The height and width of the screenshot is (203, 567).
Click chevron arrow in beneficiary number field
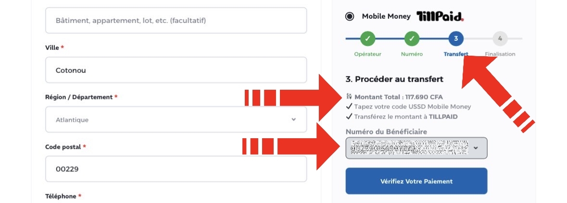476,148
